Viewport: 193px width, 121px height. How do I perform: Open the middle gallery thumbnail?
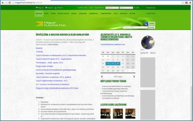118,114
